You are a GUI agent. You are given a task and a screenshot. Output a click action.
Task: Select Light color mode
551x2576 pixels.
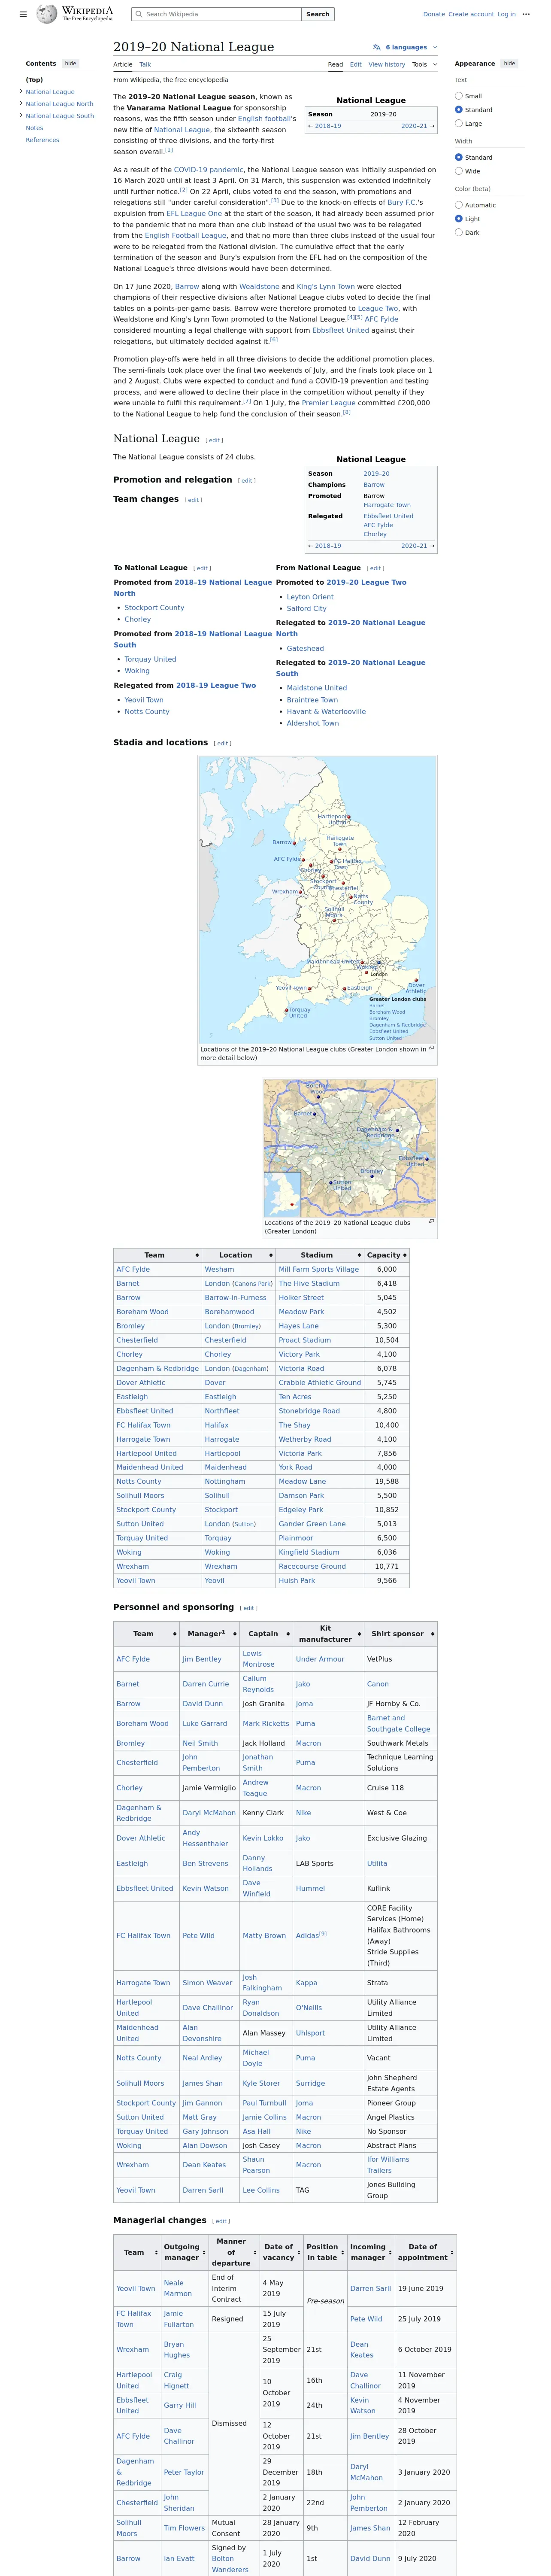click(459, 219)
